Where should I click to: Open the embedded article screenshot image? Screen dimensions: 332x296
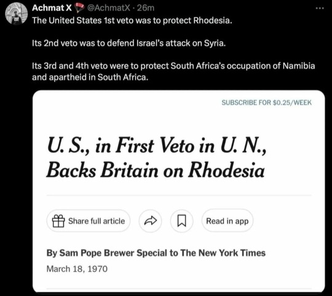point(179,191)
